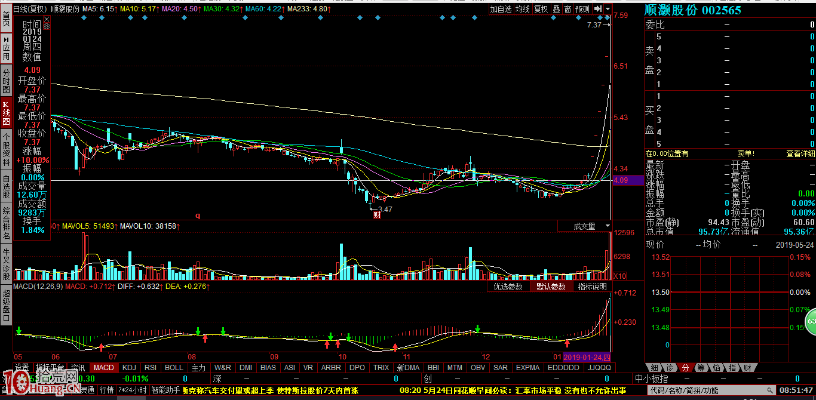Viewport: 816px width, 400px height.
Task: Select the TRIX indicator tab
Action: click(x=381, y=367)
